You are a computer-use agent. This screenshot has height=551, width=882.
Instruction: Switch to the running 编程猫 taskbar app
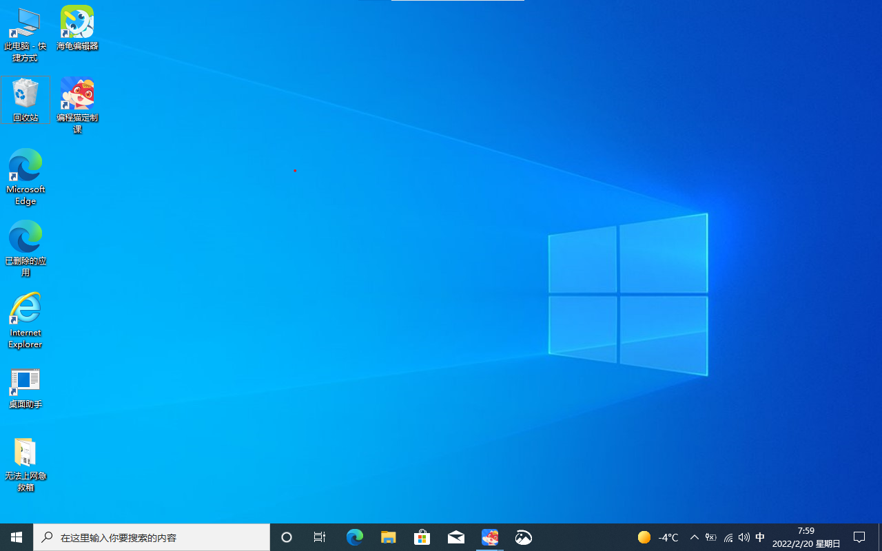point(490,537)
